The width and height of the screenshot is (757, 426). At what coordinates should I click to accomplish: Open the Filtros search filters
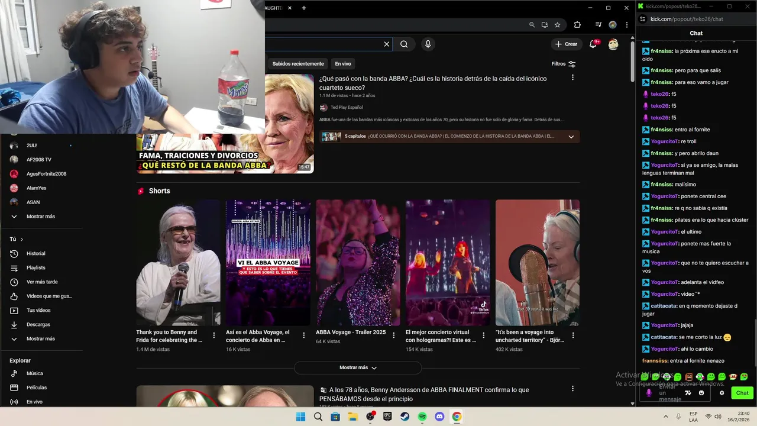(x=564, y=64)
